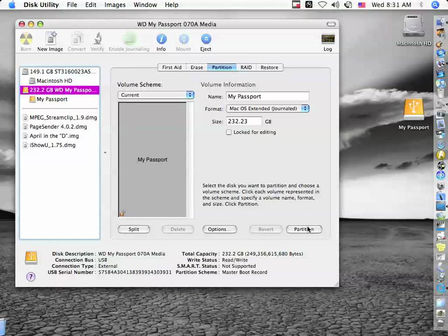Open Spotlight search in menu bar

[435, 5]
